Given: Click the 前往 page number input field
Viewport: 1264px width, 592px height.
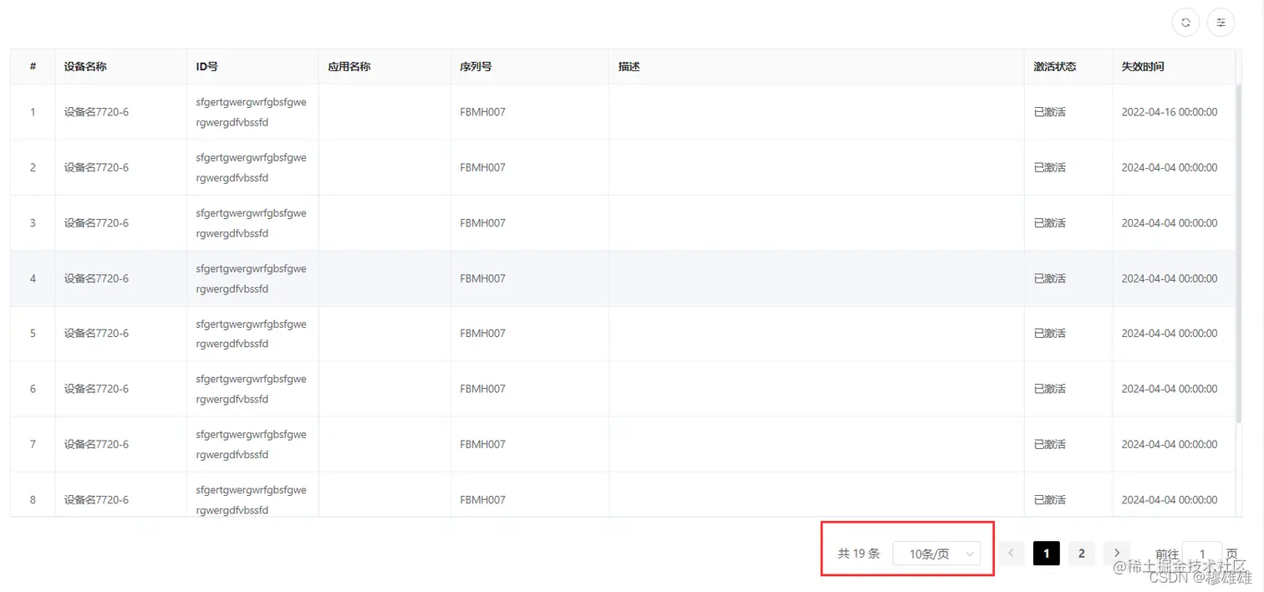Looking at the screenshot, I should [x=1202, y=554].
